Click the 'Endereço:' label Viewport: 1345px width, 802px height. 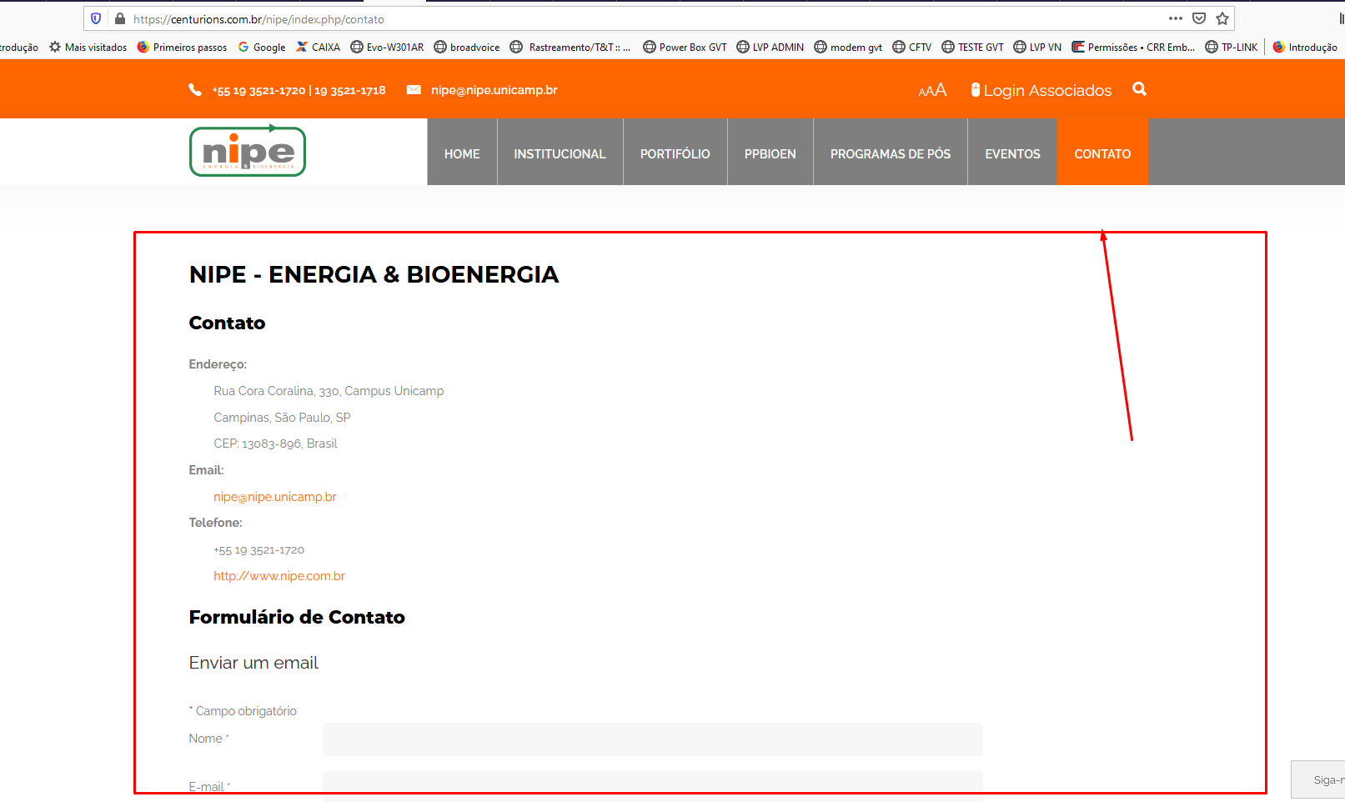pos(218,364)
